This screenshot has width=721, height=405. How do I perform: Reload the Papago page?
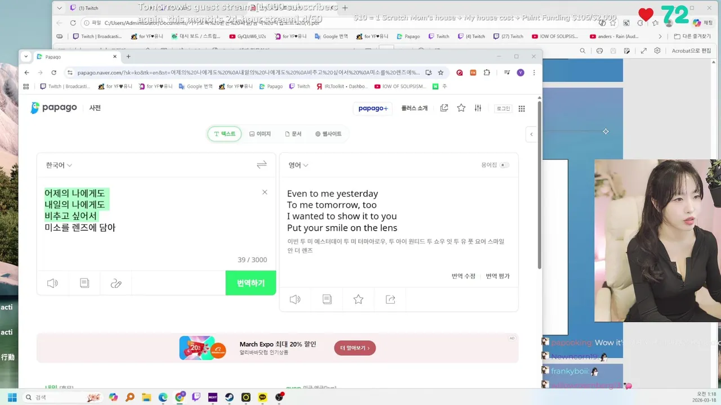54,73
